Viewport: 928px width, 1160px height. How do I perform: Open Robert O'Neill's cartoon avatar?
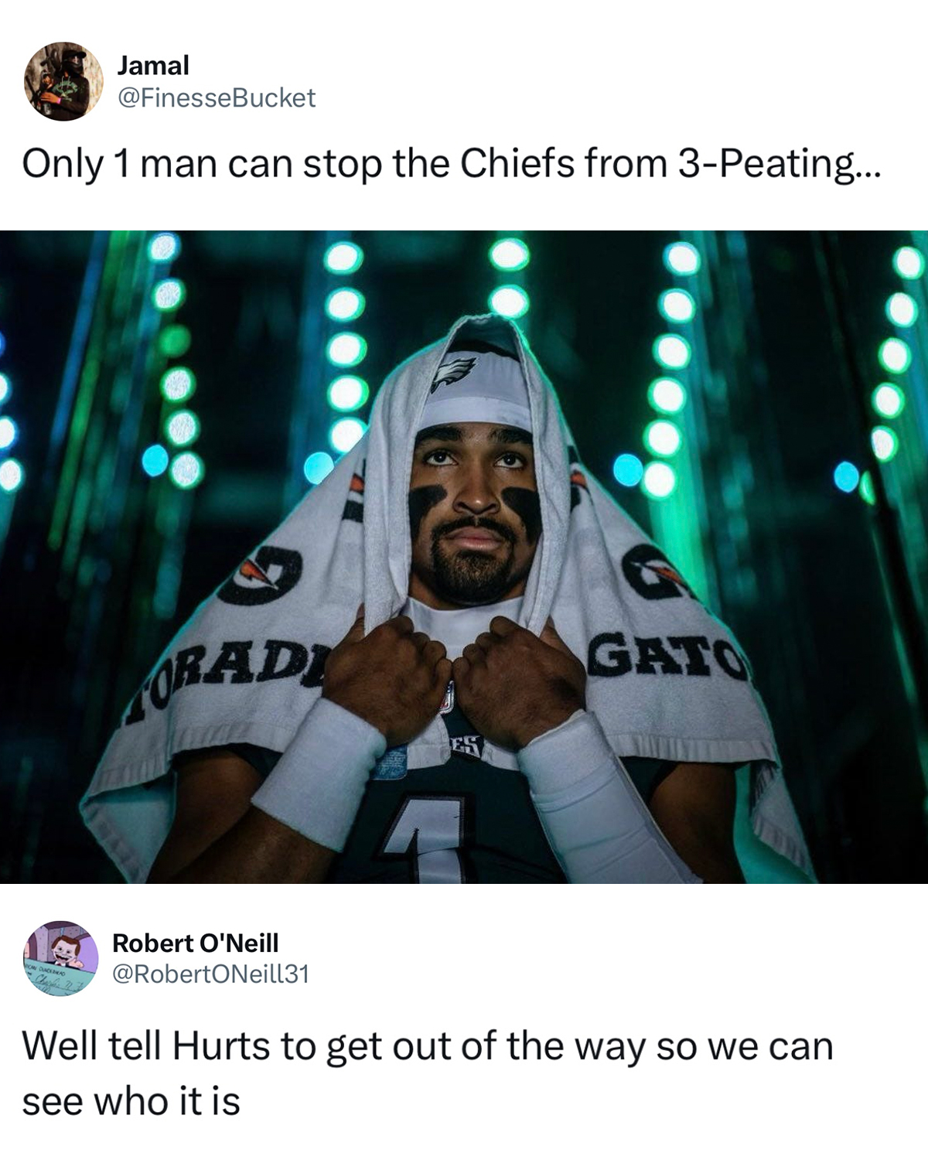pos(61,957)
